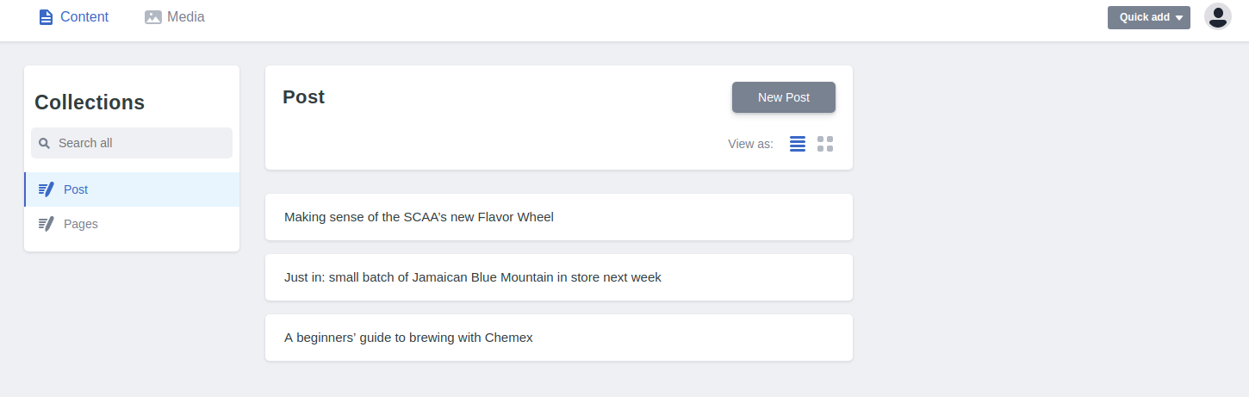Open the user avatar menu

(x=1217, y=17)
